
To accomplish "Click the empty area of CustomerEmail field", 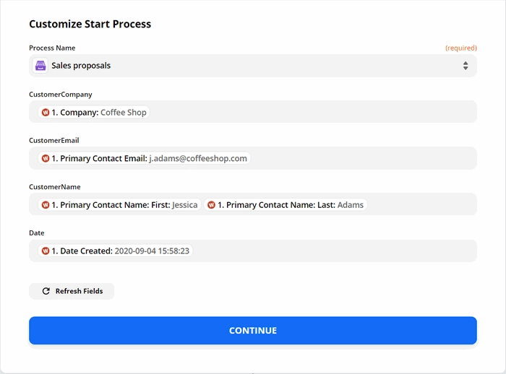I will pos(363,158).
